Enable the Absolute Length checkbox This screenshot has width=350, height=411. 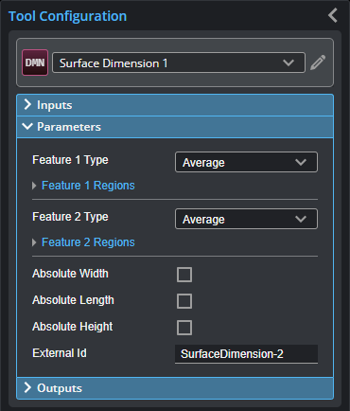pyautogui.click(x=184, y=301)
